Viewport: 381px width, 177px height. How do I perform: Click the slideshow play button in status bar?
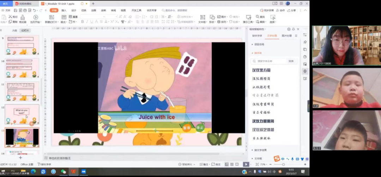(x=246, y=164)
